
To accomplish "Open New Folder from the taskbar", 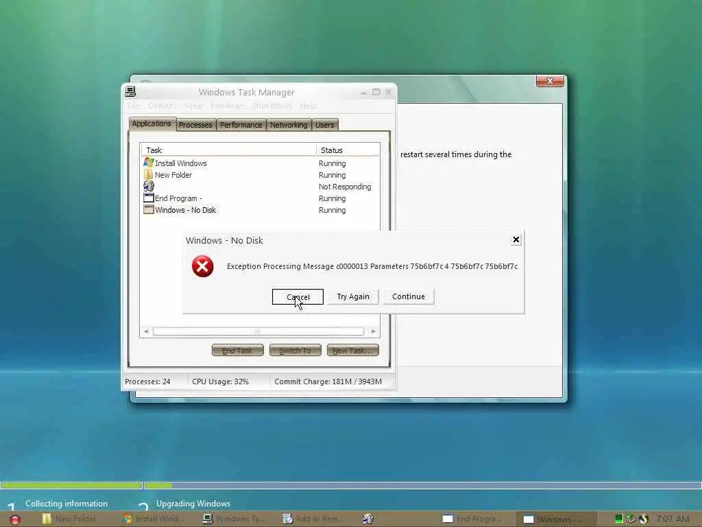I will coord(69,519).
